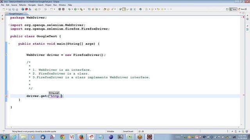Open 7-Zip from the taskbar
Screen dimensions: 250x140
click(x=120, y=137)
